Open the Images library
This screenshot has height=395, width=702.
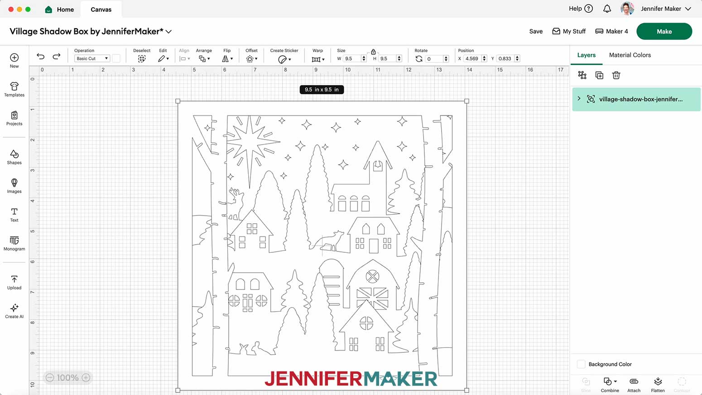14,186
